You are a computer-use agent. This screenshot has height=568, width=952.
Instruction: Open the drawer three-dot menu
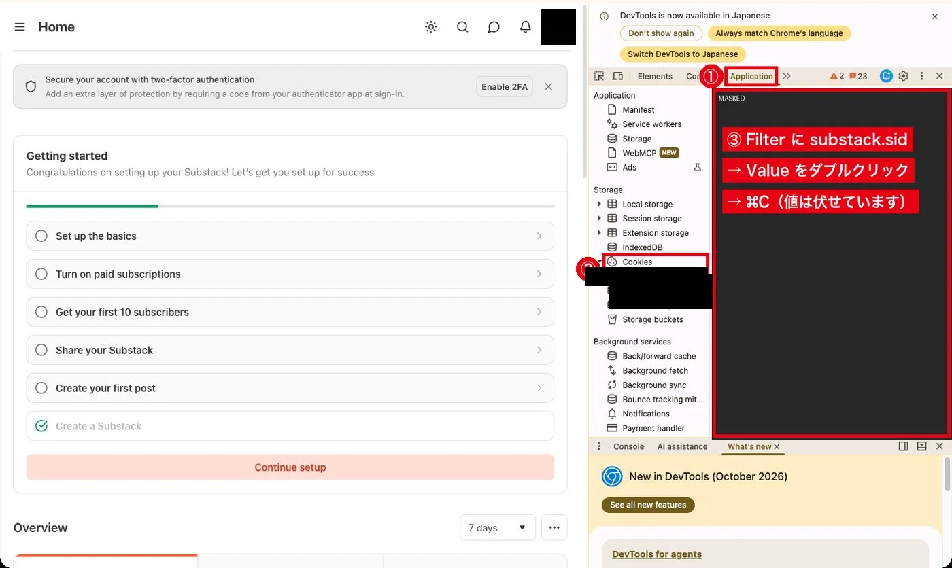click(x=599, y=446)
